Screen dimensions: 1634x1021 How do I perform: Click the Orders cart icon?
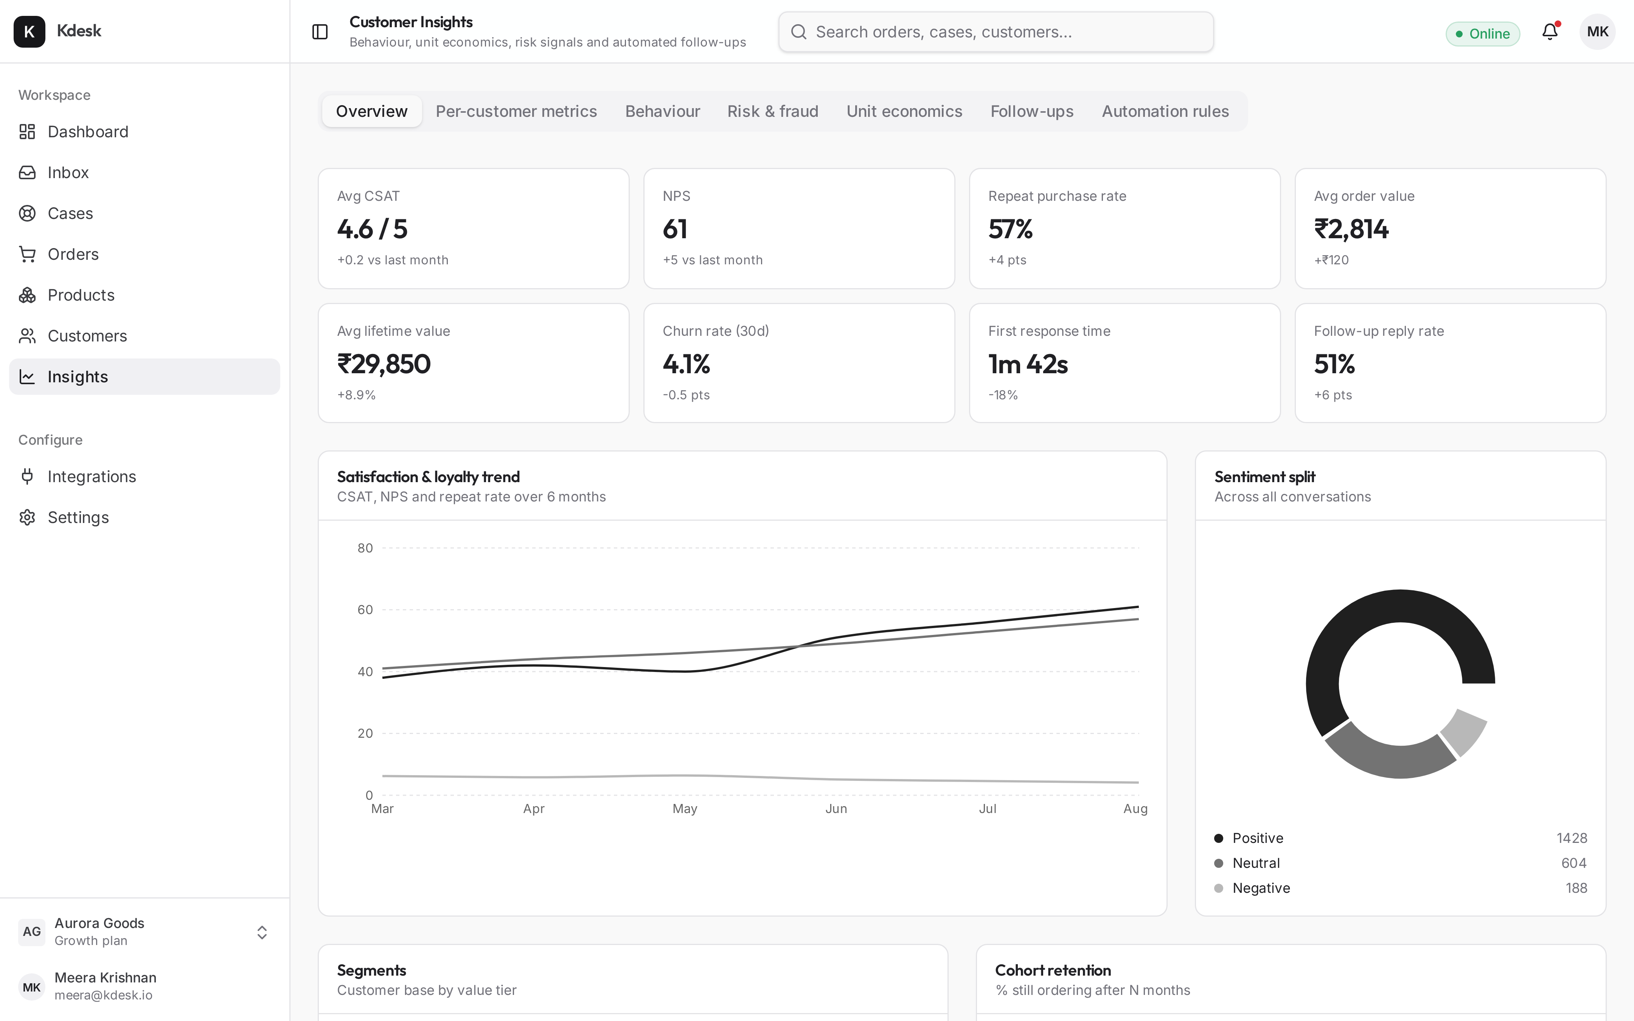pyautogui.click(x=27, y=254)
